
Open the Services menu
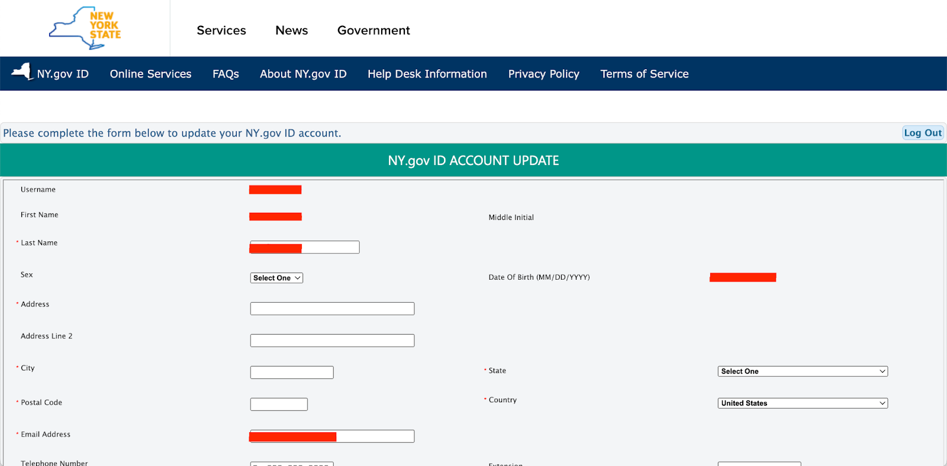(221, 30)
